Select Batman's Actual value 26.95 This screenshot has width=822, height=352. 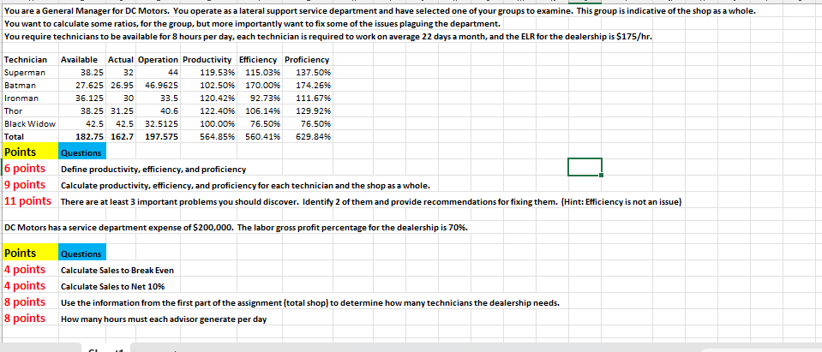pyautogui.click(x=121, y=85)
